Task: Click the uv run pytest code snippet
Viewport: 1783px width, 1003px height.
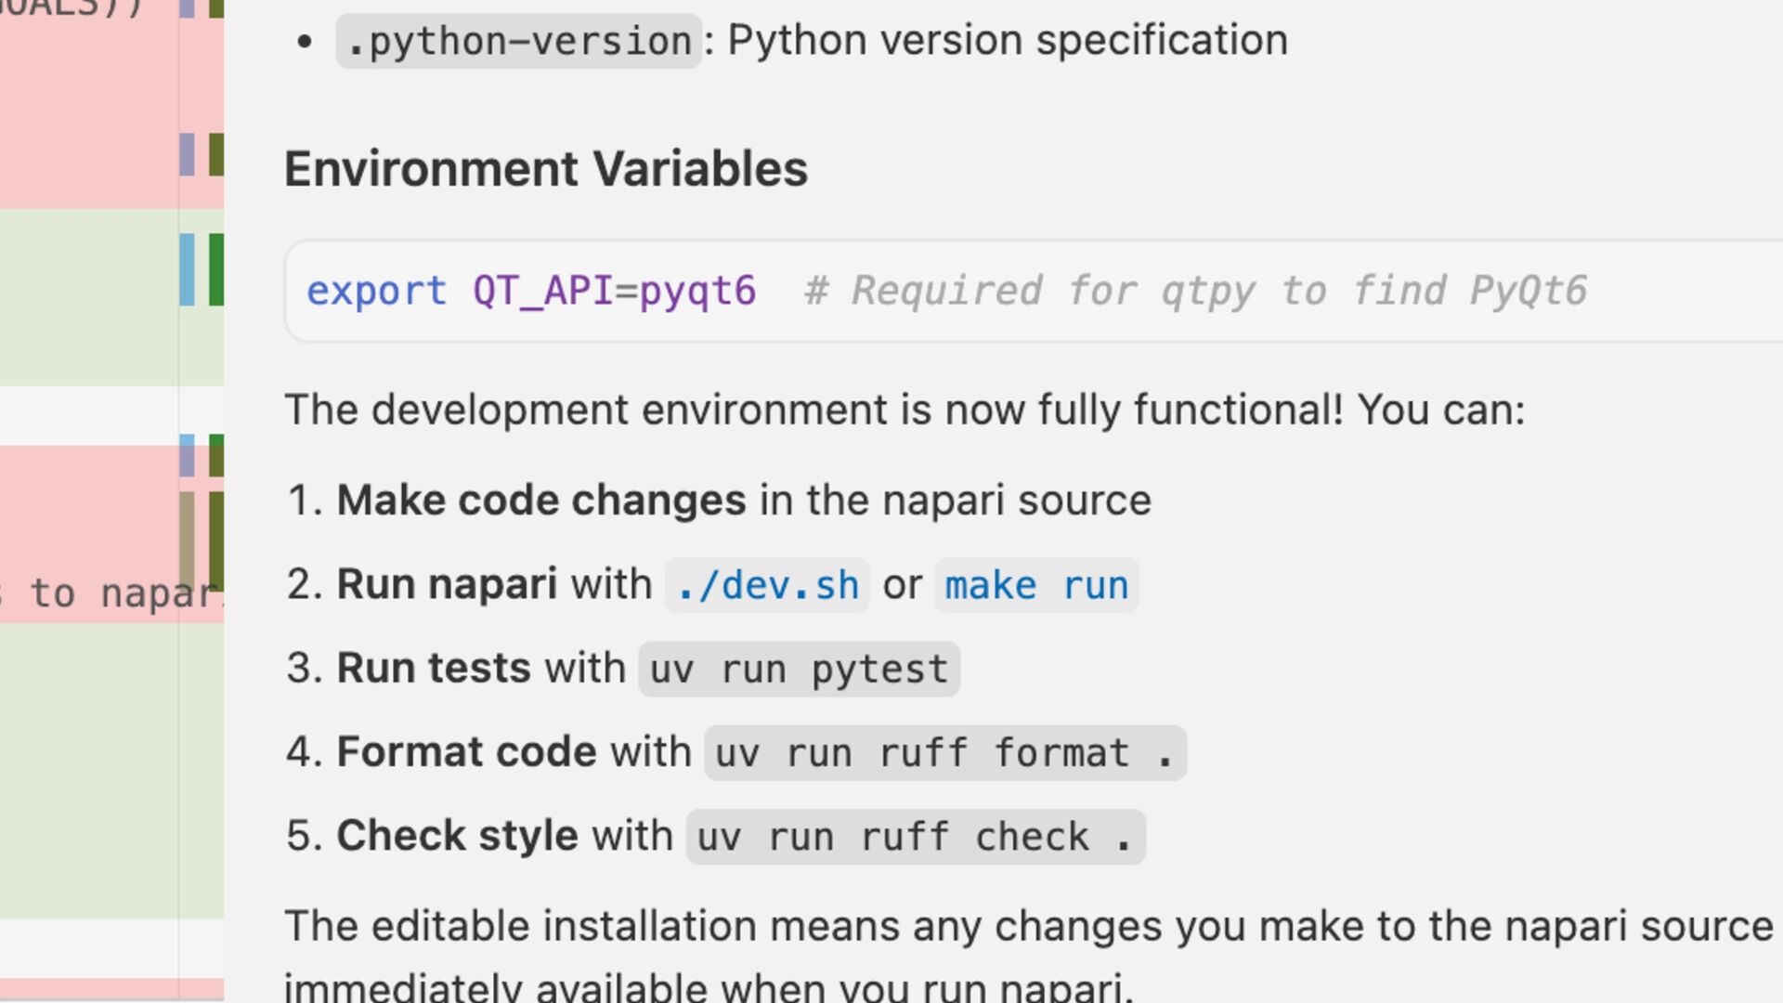Action: 799,670
